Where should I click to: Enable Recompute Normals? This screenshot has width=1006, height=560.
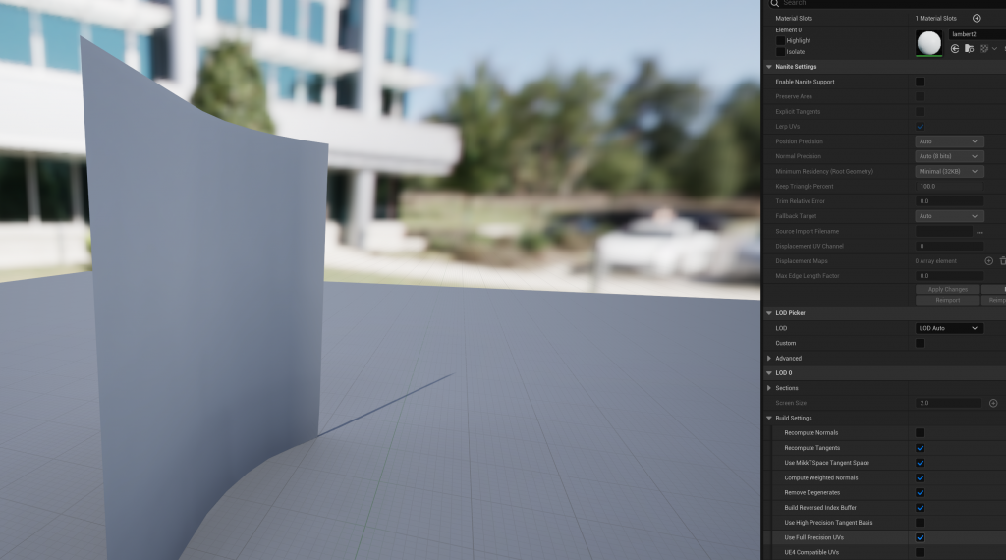click(920, 433)
